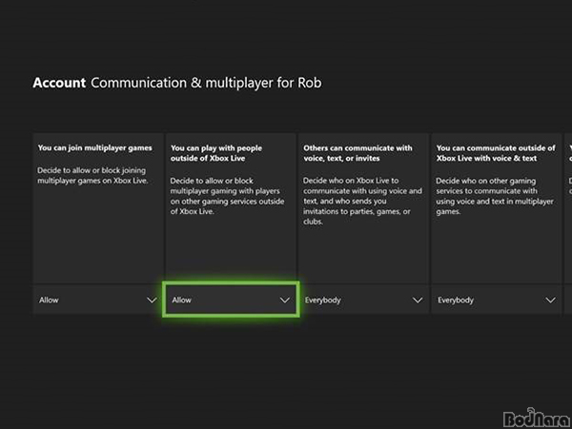Open Everybody dropdown for communicating outside Xbox Live
Screen dimensions: 572x429
pos(497,300)
